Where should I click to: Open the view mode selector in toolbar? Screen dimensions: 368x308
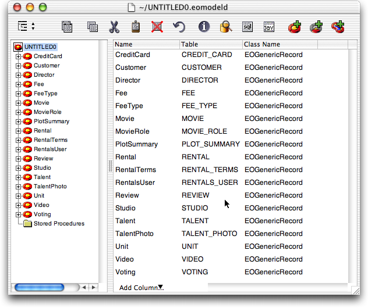click(26, 26)
